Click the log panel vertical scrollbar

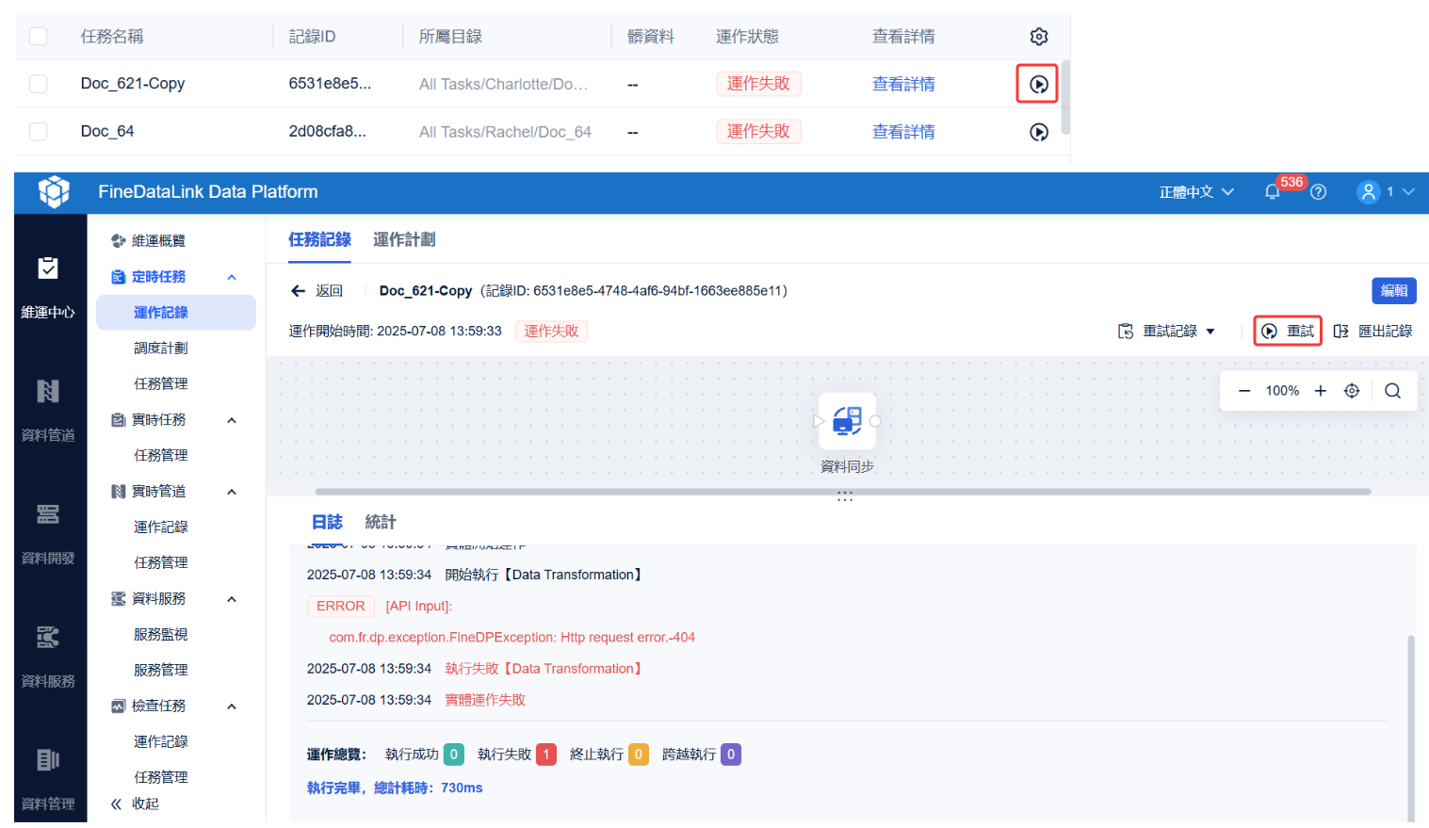tap(1411, 729)
